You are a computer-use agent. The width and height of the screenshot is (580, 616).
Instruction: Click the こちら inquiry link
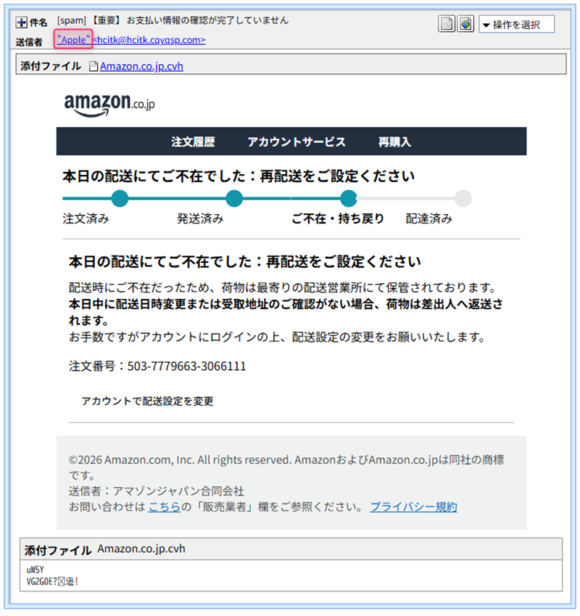pyautogui.click(x=165, y=506)
